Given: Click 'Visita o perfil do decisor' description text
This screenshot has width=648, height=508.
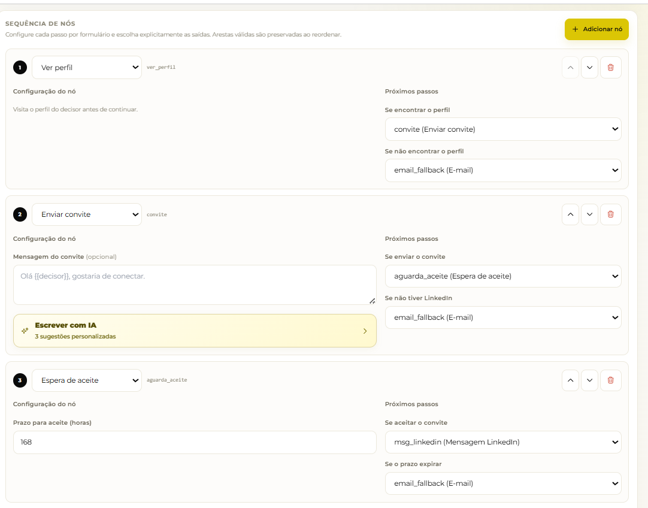Looking at the screenshot, I should [x=75, y=110].
